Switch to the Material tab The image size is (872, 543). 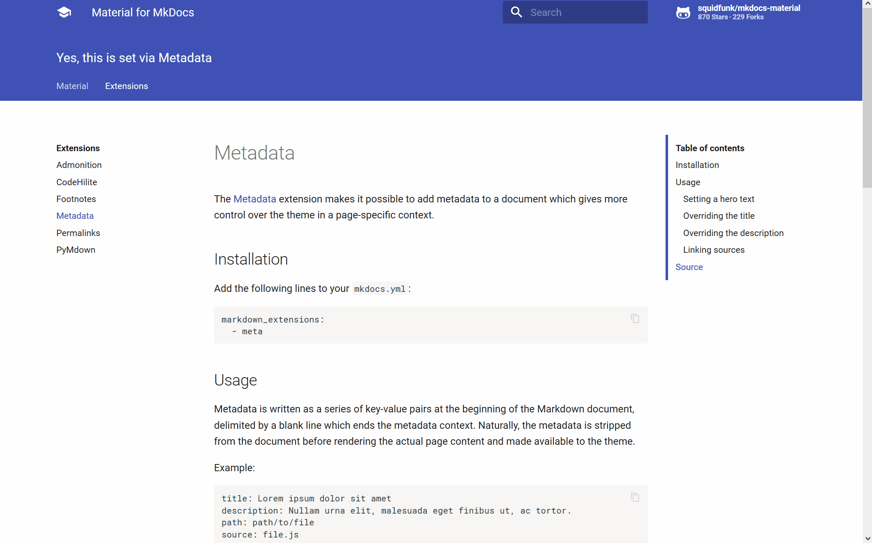72,86
